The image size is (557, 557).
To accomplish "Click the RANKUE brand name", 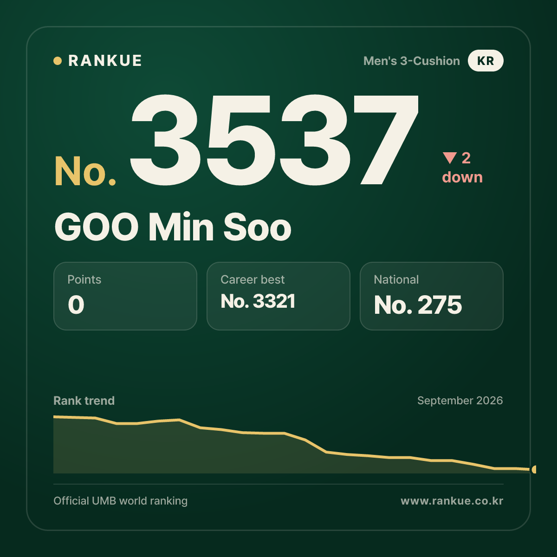I will (105, 61).
